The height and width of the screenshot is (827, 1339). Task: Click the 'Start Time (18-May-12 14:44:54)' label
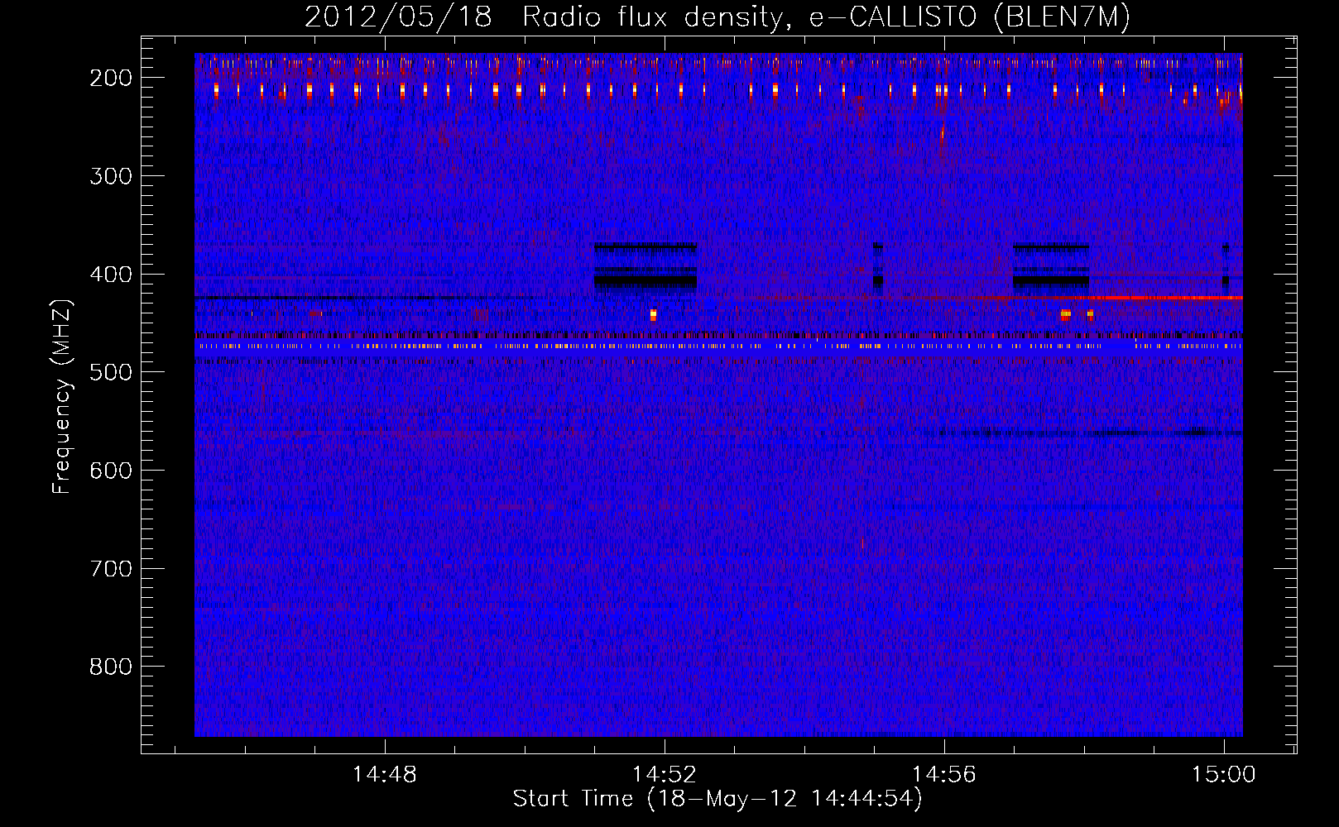pos(717,799)
